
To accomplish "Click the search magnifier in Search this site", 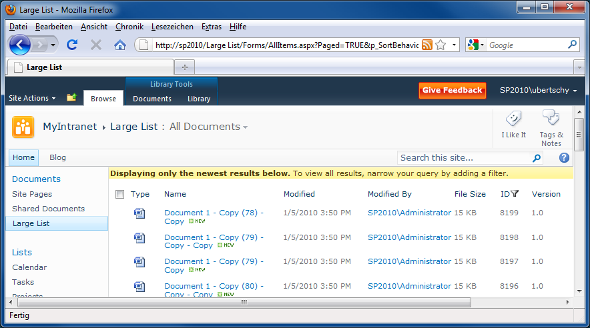I will tap(537, 158).
